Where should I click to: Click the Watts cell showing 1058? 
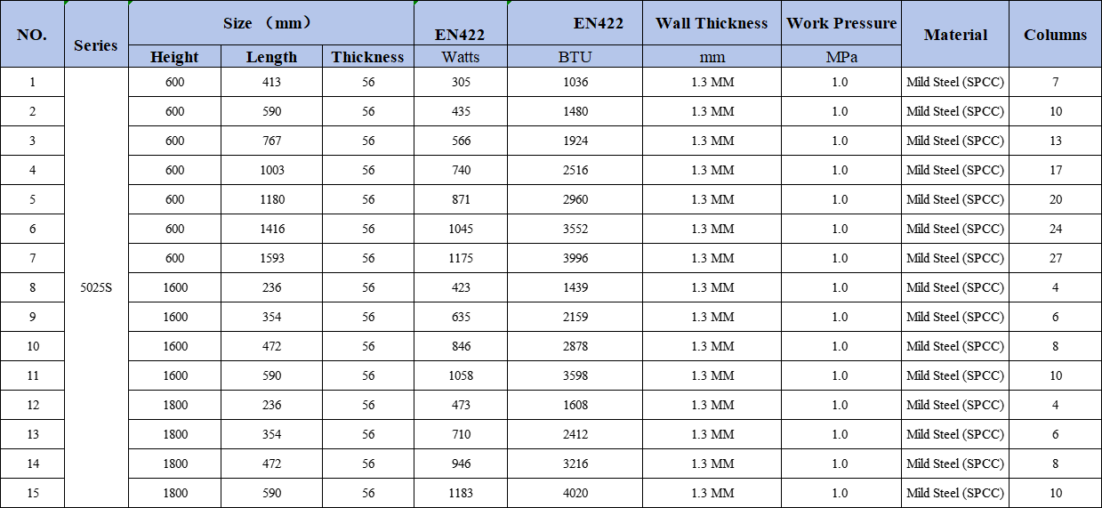[x=460, y=375]
